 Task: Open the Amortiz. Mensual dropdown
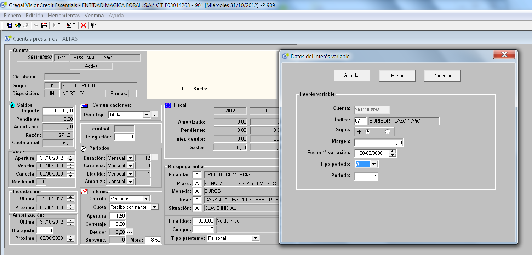coord(130,182)
